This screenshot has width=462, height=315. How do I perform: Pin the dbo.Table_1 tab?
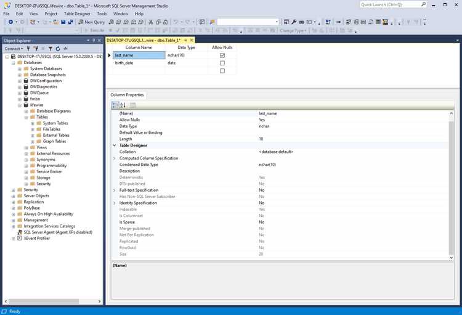[x=185, y=40]
